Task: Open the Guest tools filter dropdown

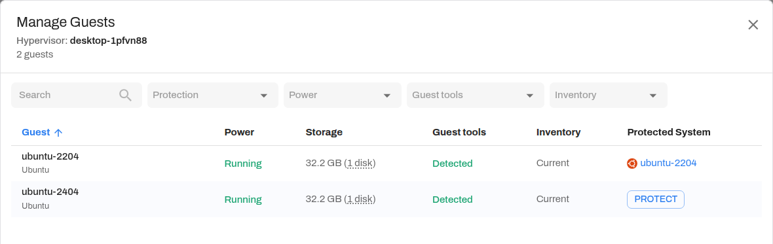Action: click(475, 95)
